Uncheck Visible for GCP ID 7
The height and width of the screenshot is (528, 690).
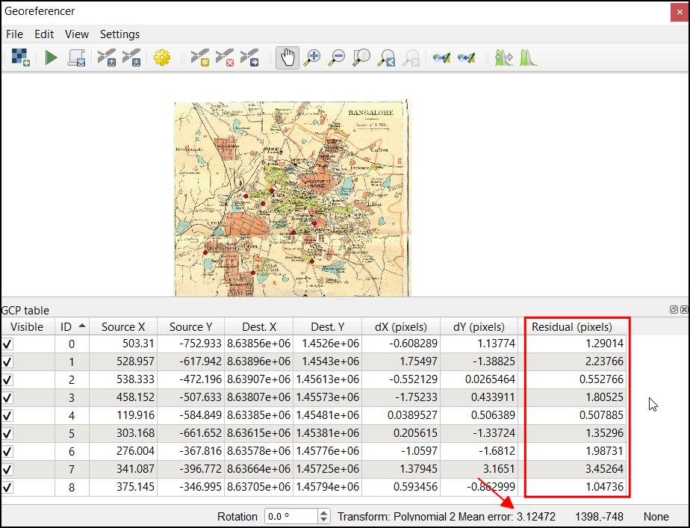7,470
